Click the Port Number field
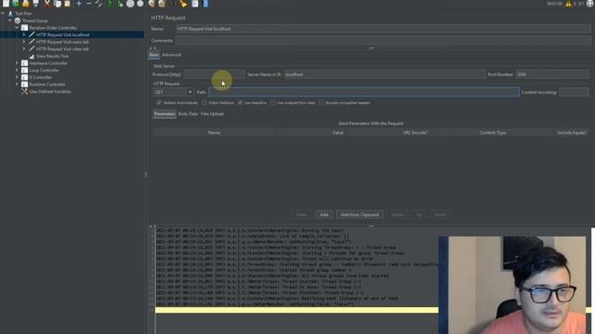The image size is (595, 334). coord(552,74)
